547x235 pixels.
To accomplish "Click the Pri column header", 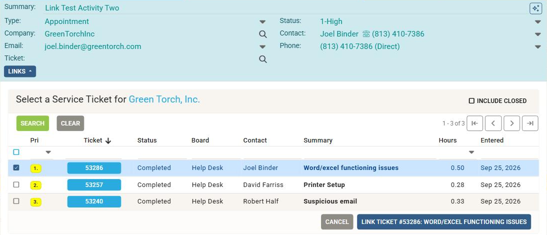I will tap(34, 140).
